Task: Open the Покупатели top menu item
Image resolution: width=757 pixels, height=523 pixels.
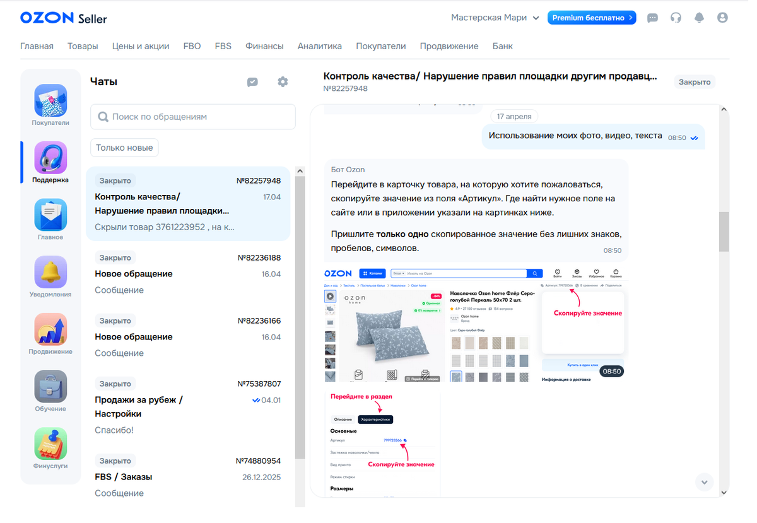Action: point(380,46)
